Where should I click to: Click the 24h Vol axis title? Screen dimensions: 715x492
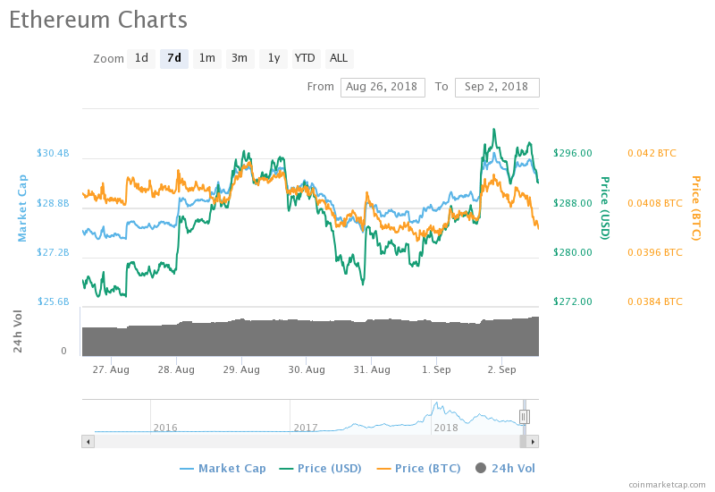[17, 331]
